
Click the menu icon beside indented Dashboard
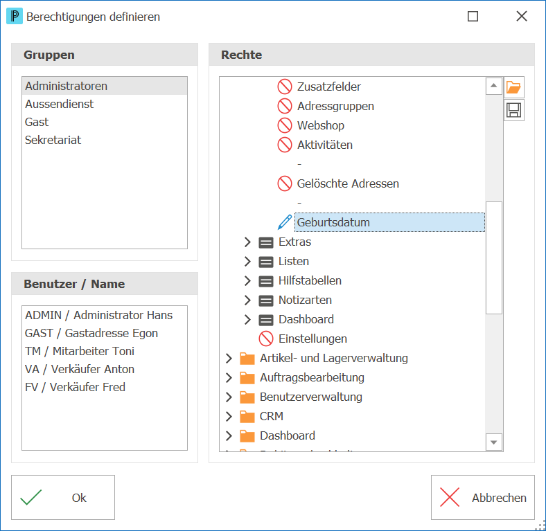265,320
